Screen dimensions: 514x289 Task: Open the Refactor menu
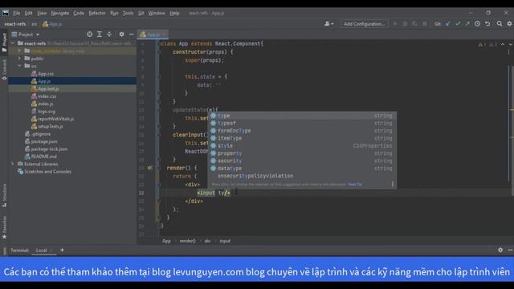pos(97,13)
